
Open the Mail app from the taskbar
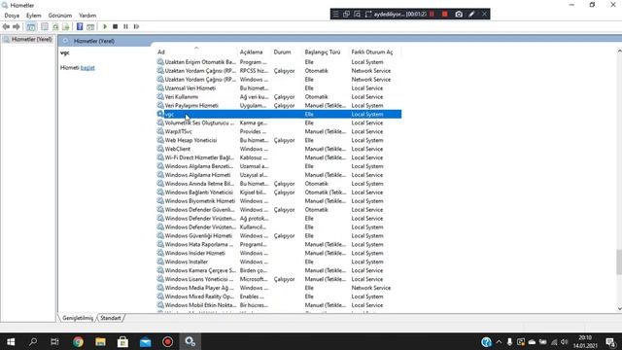[145, 341]
